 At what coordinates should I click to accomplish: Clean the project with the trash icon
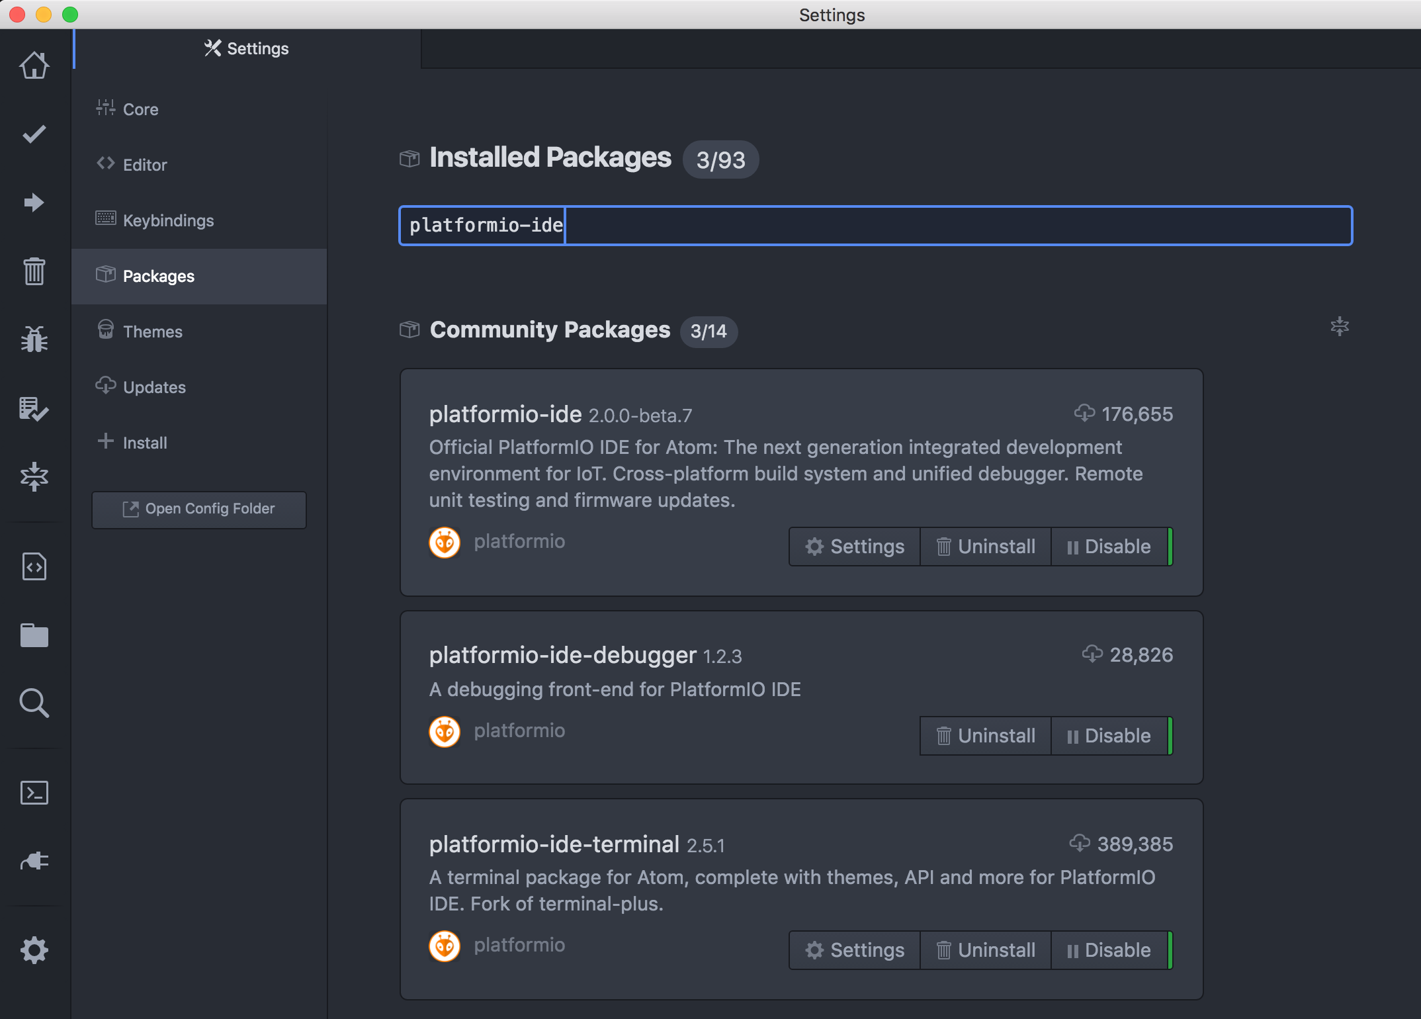tap(34, 271)
